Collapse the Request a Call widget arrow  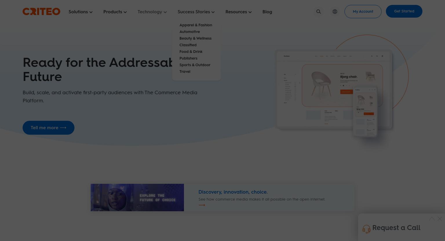(x=432, y=219)
